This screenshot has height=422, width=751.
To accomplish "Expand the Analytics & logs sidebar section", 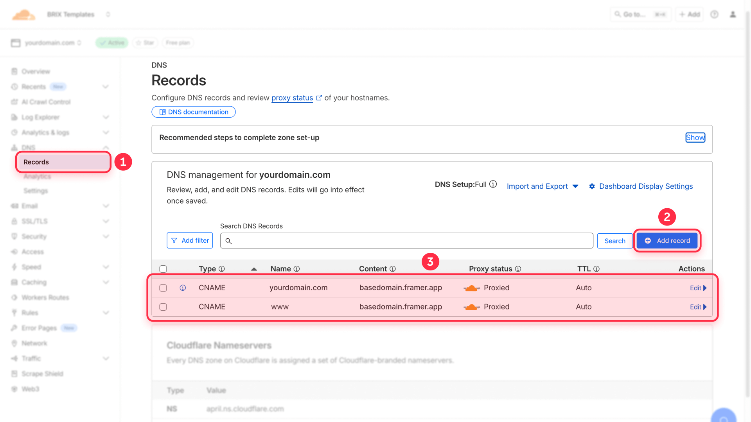I will pyautogui.click(x=106, y=132).
